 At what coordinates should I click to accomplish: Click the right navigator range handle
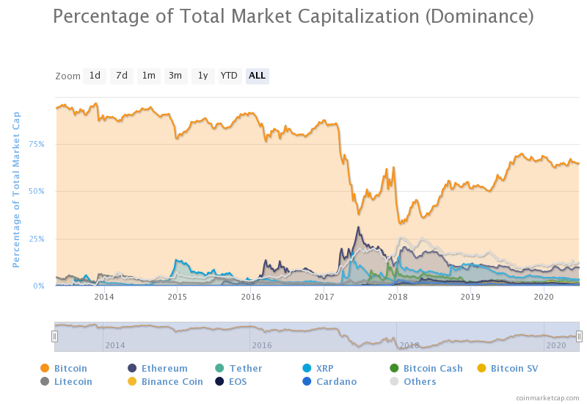click(579, 336)
